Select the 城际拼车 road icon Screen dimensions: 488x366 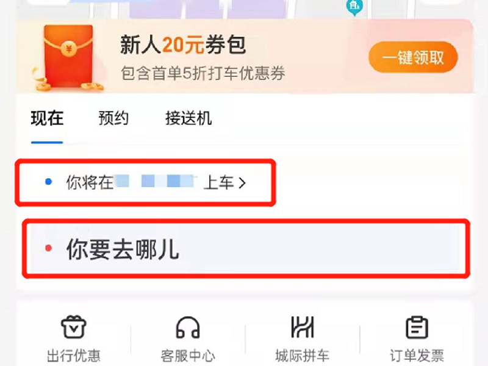point(302,327)
